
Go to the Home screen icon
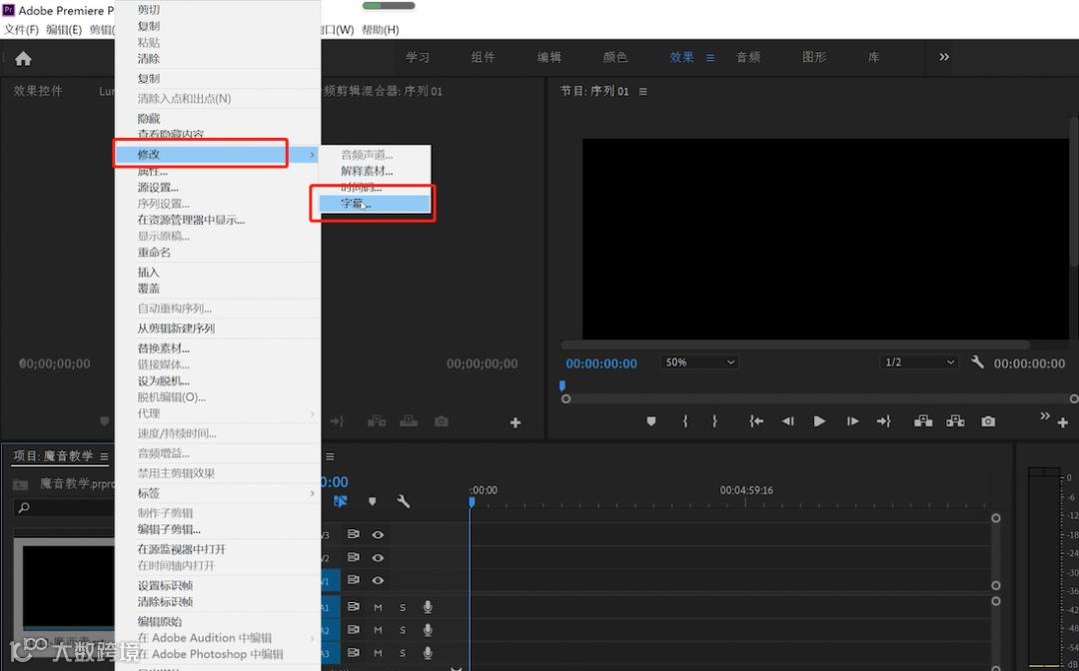23,59
